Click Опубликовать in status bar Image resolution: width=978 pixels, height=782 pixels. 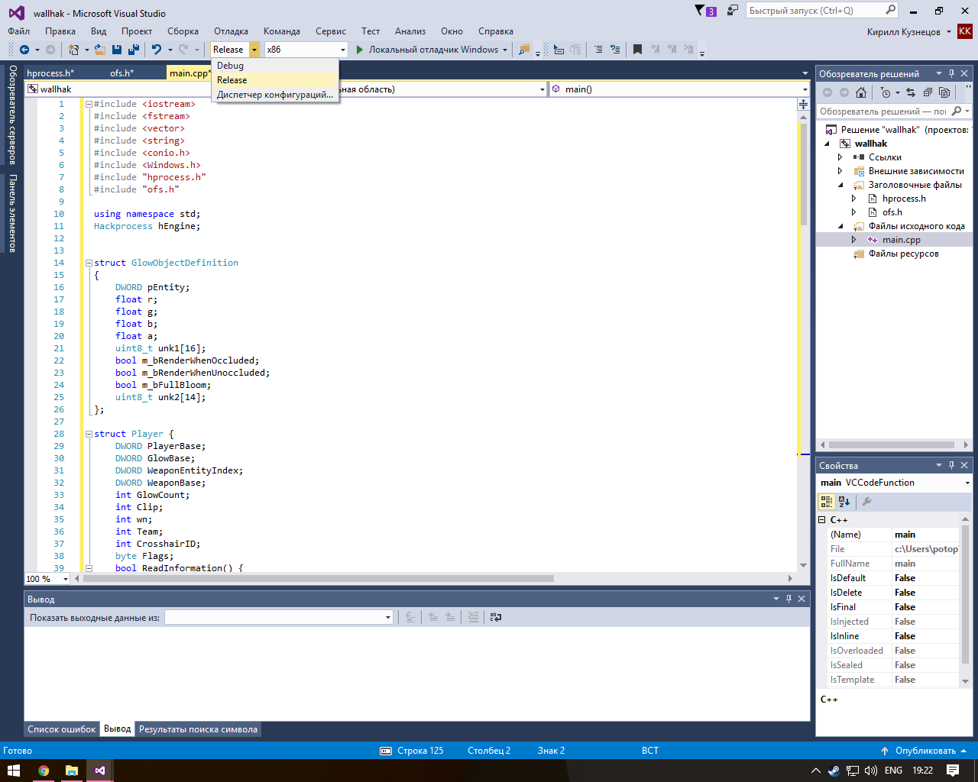[925, 751]
